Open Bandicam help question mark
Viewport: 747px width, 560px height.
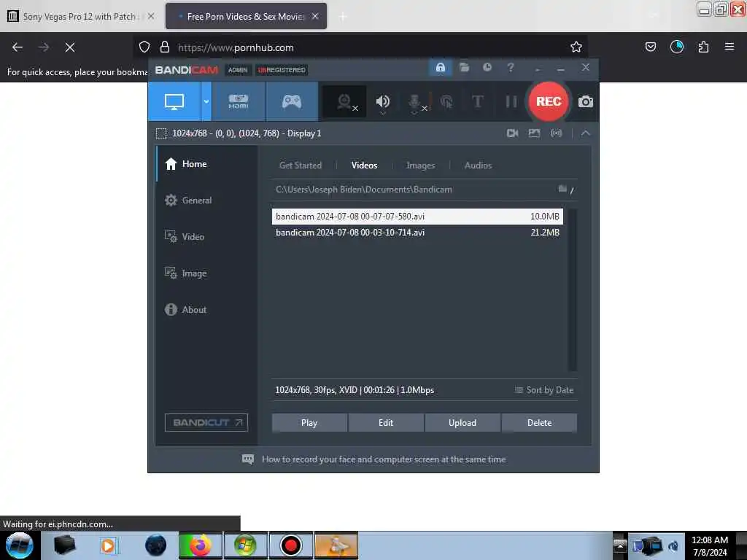[510, 68]
